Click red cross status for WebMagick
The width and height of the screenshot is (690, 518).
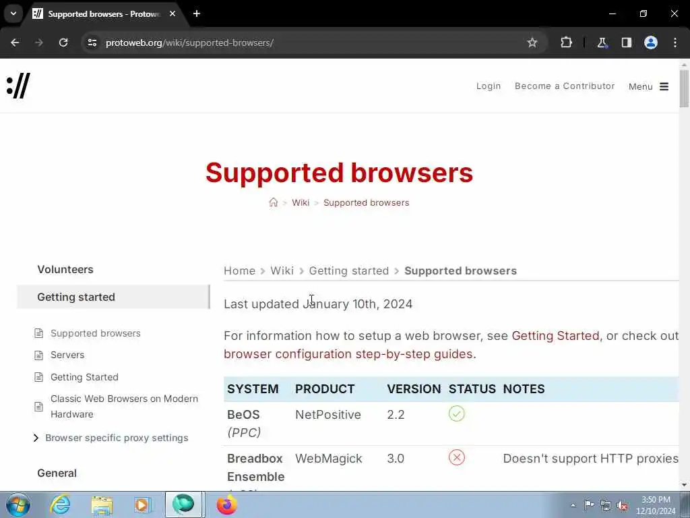click(456, 457)
